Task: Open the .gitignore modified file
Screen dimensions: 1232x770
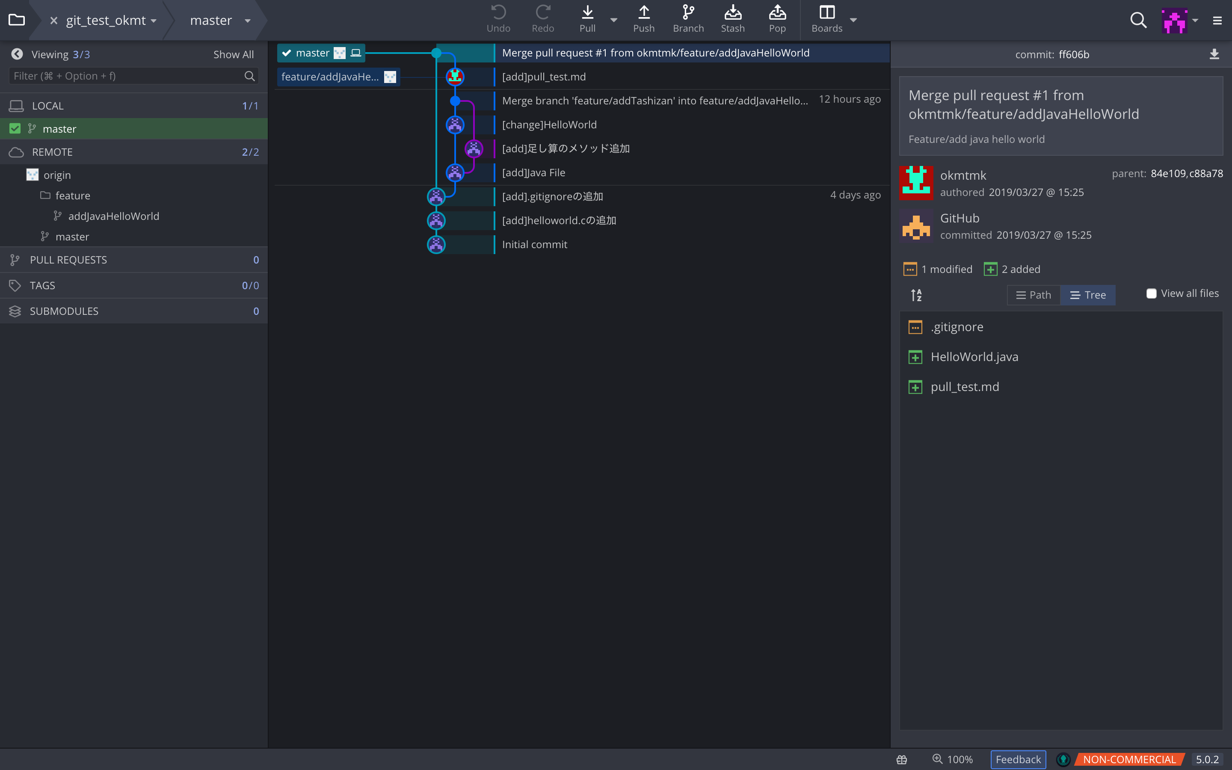Action: tap(1061, 327)
